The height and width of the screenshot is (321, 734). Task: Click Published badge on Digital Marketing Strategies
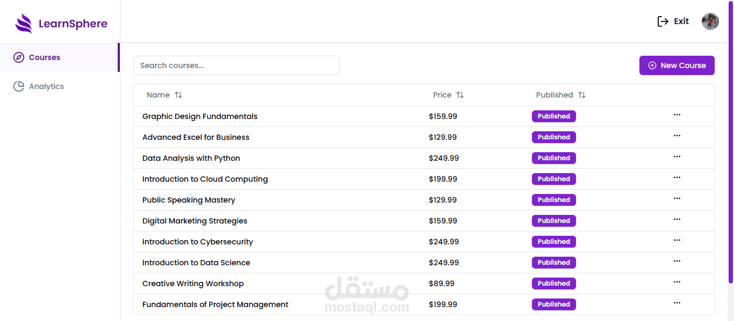553,221
